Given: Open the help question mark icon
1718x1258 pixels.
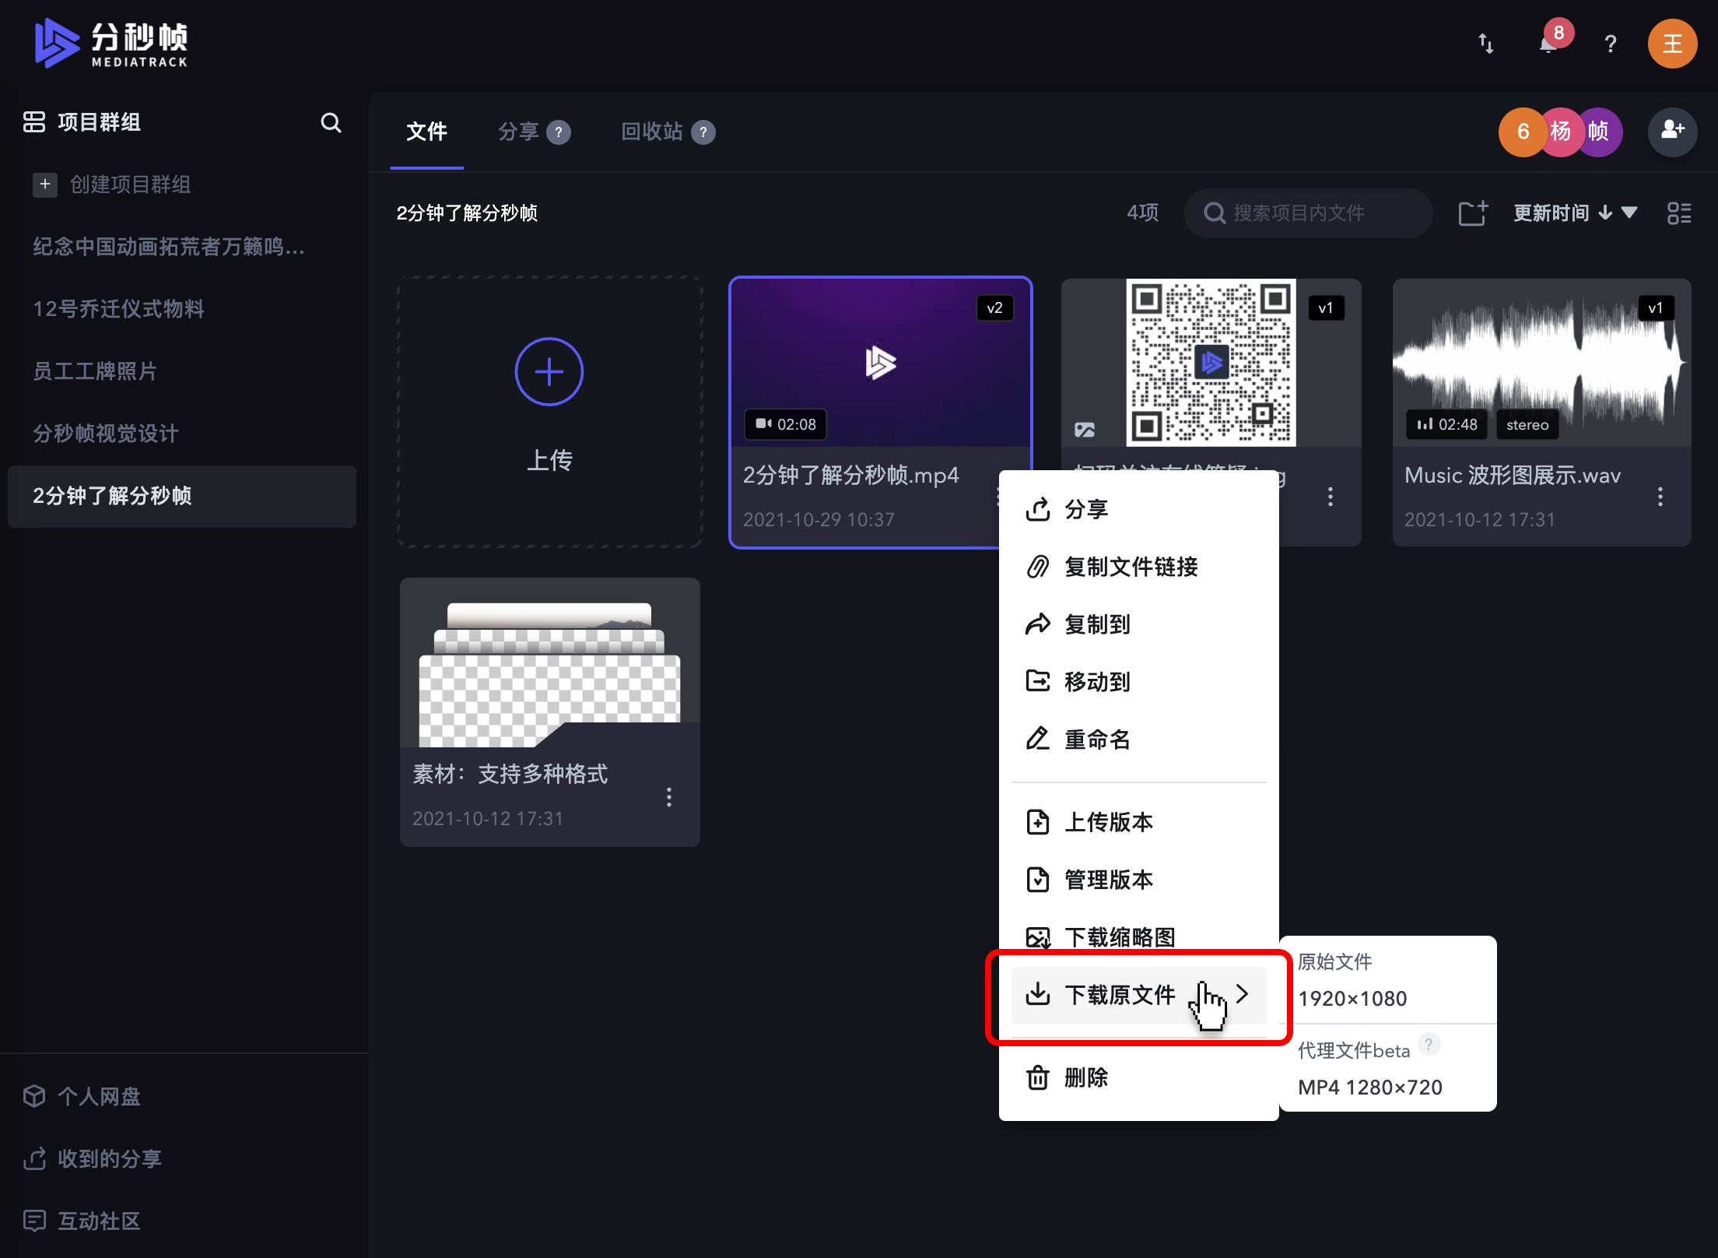Looking at the screenshot, I should tap(1610, 44).
